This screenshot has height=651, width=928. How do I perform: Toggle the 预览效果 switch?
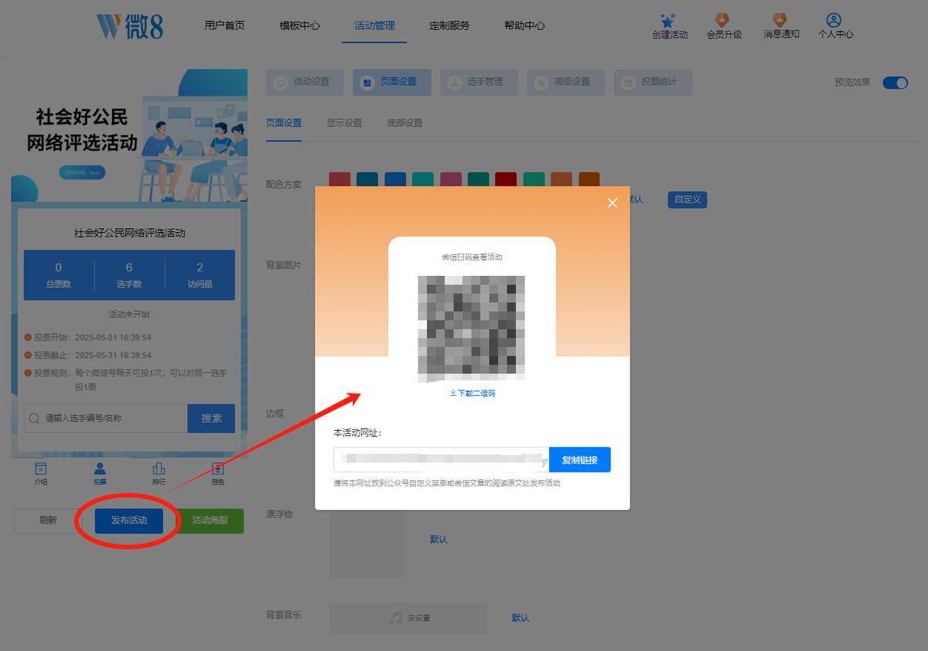point(896,83)
